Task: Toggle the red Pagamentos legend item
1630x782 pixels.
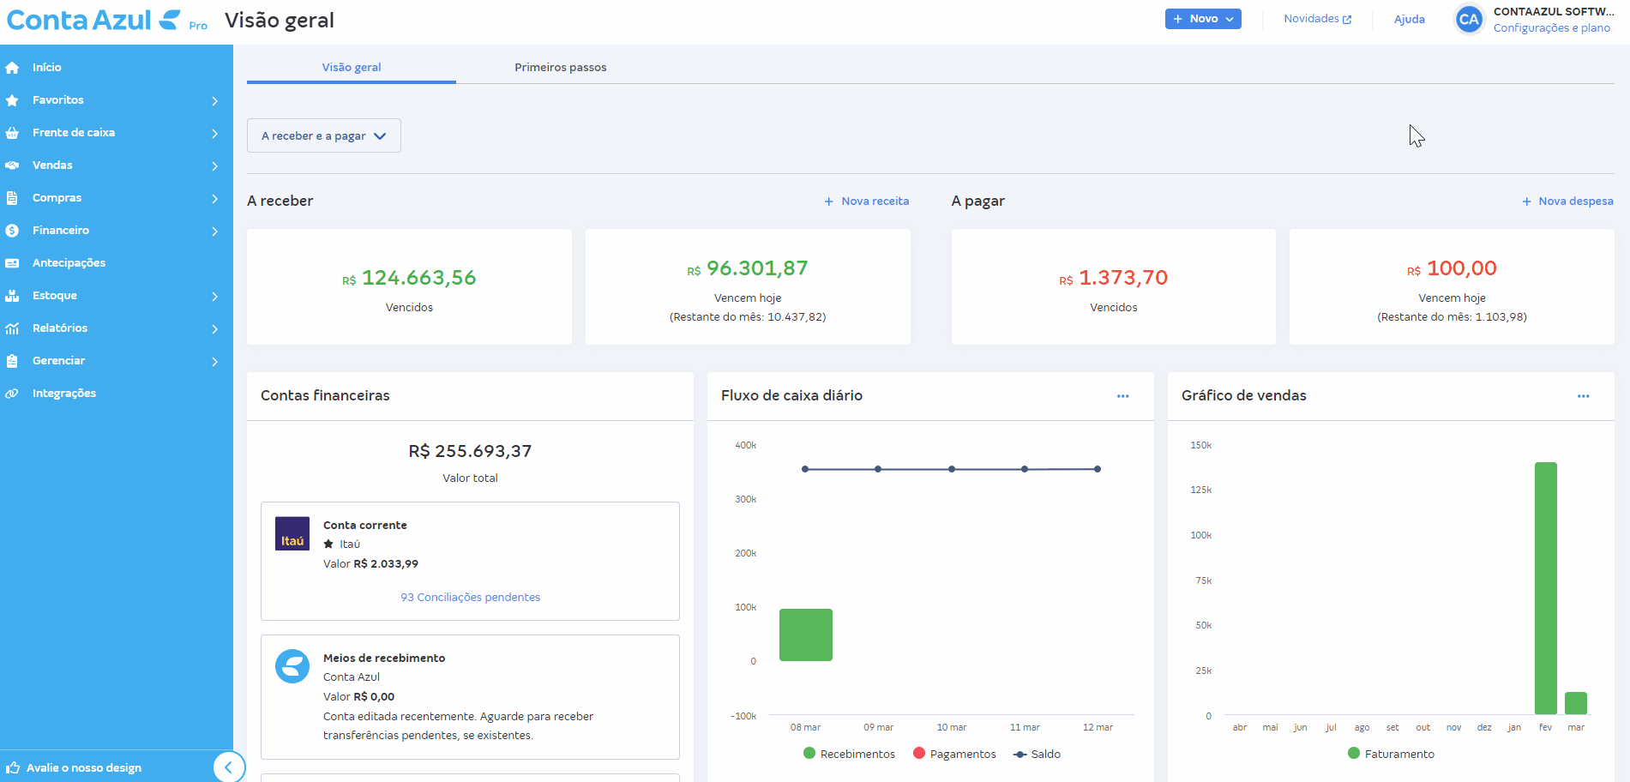Action: click(955, 754)
